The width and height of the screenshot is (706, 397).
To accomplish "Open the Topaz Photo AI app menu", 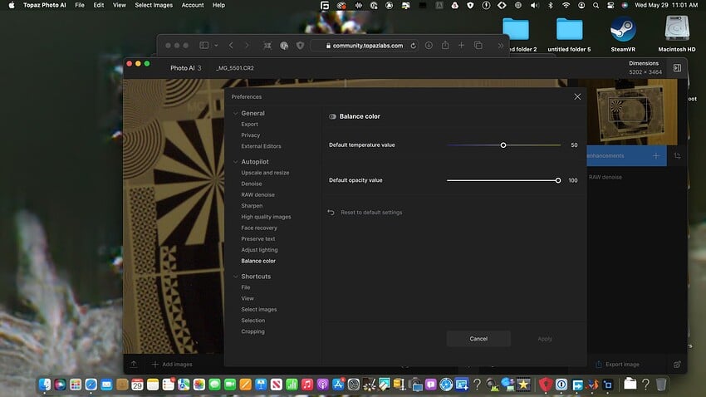I will tap(45, 6).
